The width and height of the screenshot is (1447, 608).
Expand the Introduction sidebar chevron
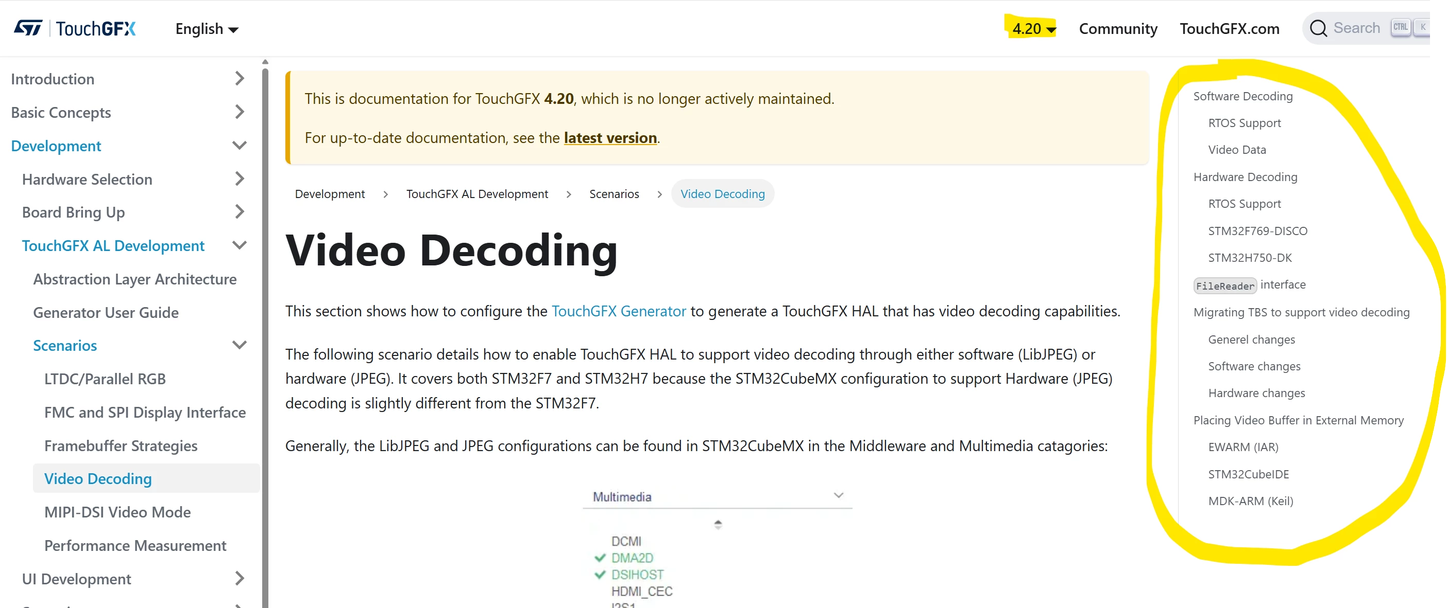240,79
